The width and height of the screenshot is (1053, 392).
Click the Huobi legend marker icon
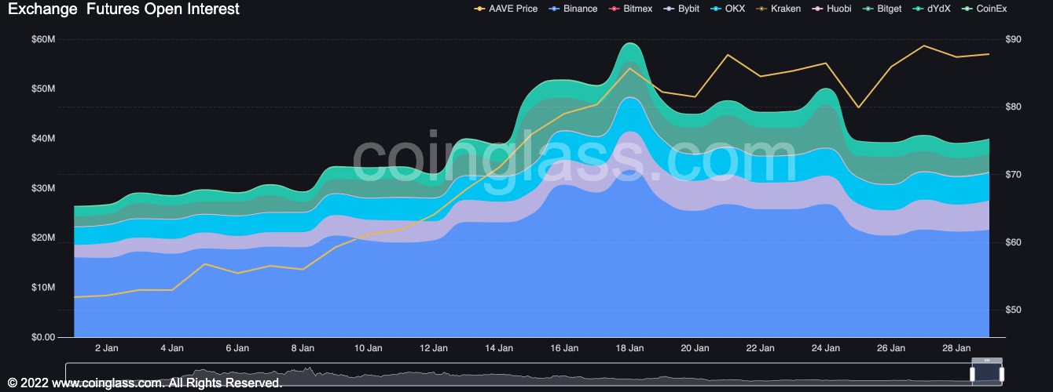(x=817, y=9)
